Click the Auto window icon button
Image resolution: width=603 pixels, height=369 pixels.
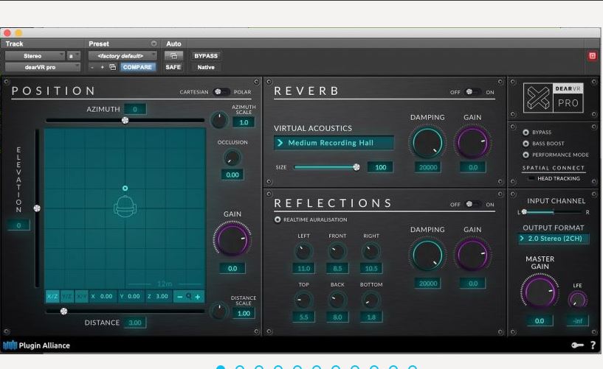click(174, 56)
